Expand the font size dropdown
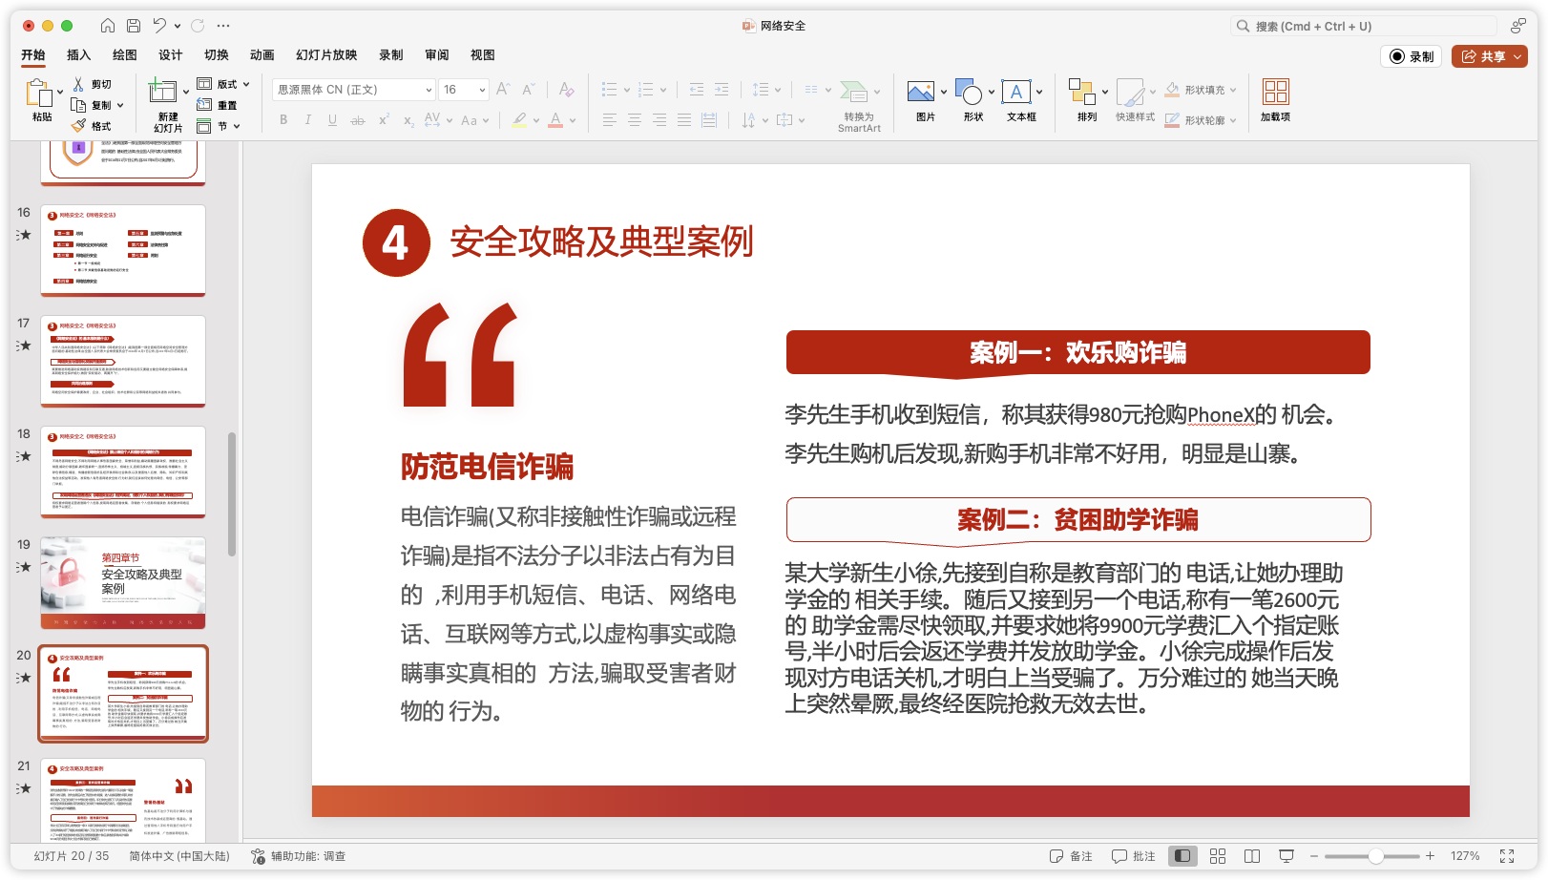Screen dimensions: 1548x880 (482, 90)
